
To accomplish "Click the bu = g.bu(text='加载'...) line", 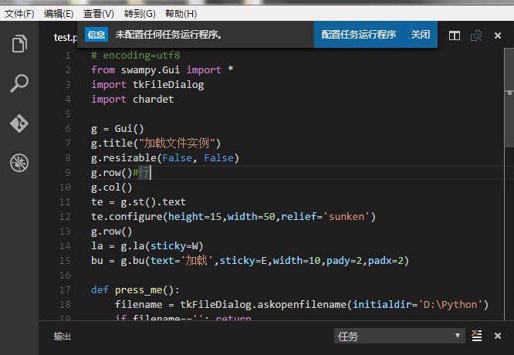I will point(250,261).
